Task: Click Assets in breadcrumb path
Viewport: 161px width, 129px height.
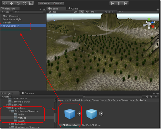Action: coord(62,100)
